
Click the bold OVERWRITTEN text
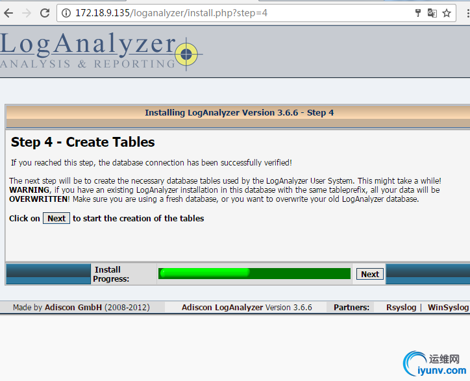pyautogui.click(x=39, y=199)
